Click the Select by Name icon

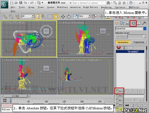coord(44,17)
